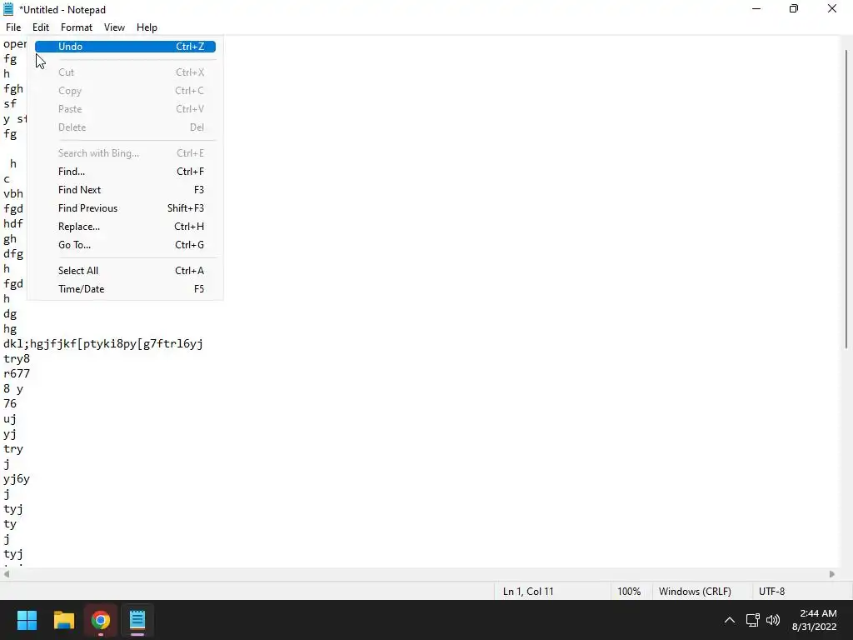Choose Find Previous menu entry
The image size is (853, 640).
coord(125,208)
